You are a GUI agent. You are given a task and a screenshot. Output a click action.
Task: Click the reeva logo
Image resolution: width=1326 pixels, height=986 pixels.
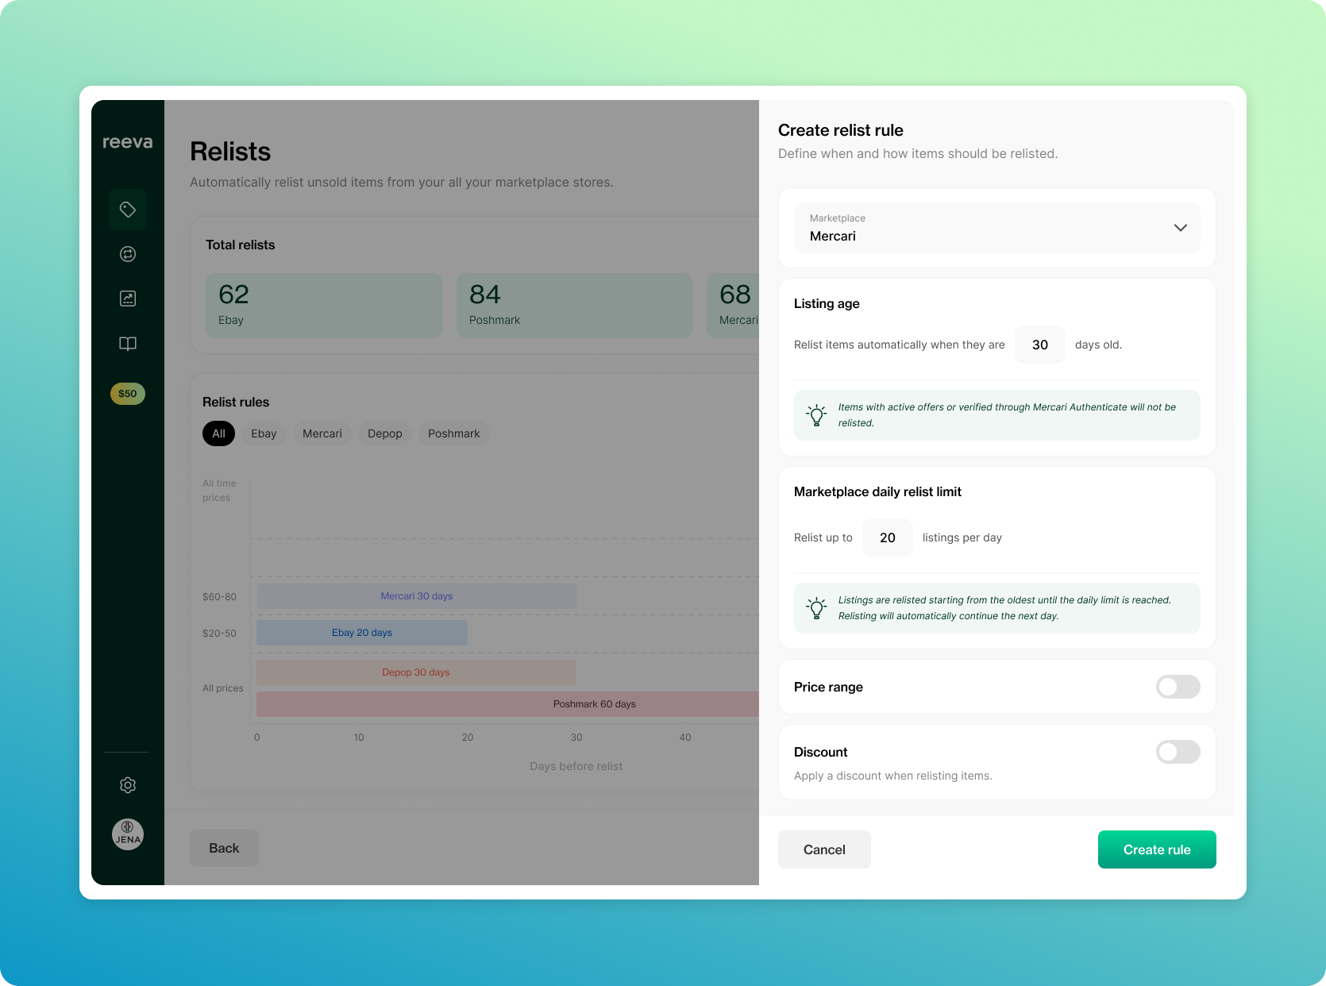coord(128,142)
